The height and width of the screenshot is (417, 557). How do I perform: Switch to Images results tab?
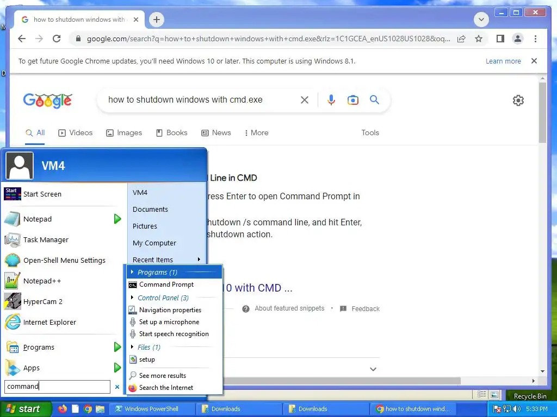[124, 132]
